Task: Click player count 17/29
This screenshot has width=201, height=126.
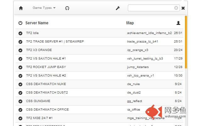Action: [178, 58]
